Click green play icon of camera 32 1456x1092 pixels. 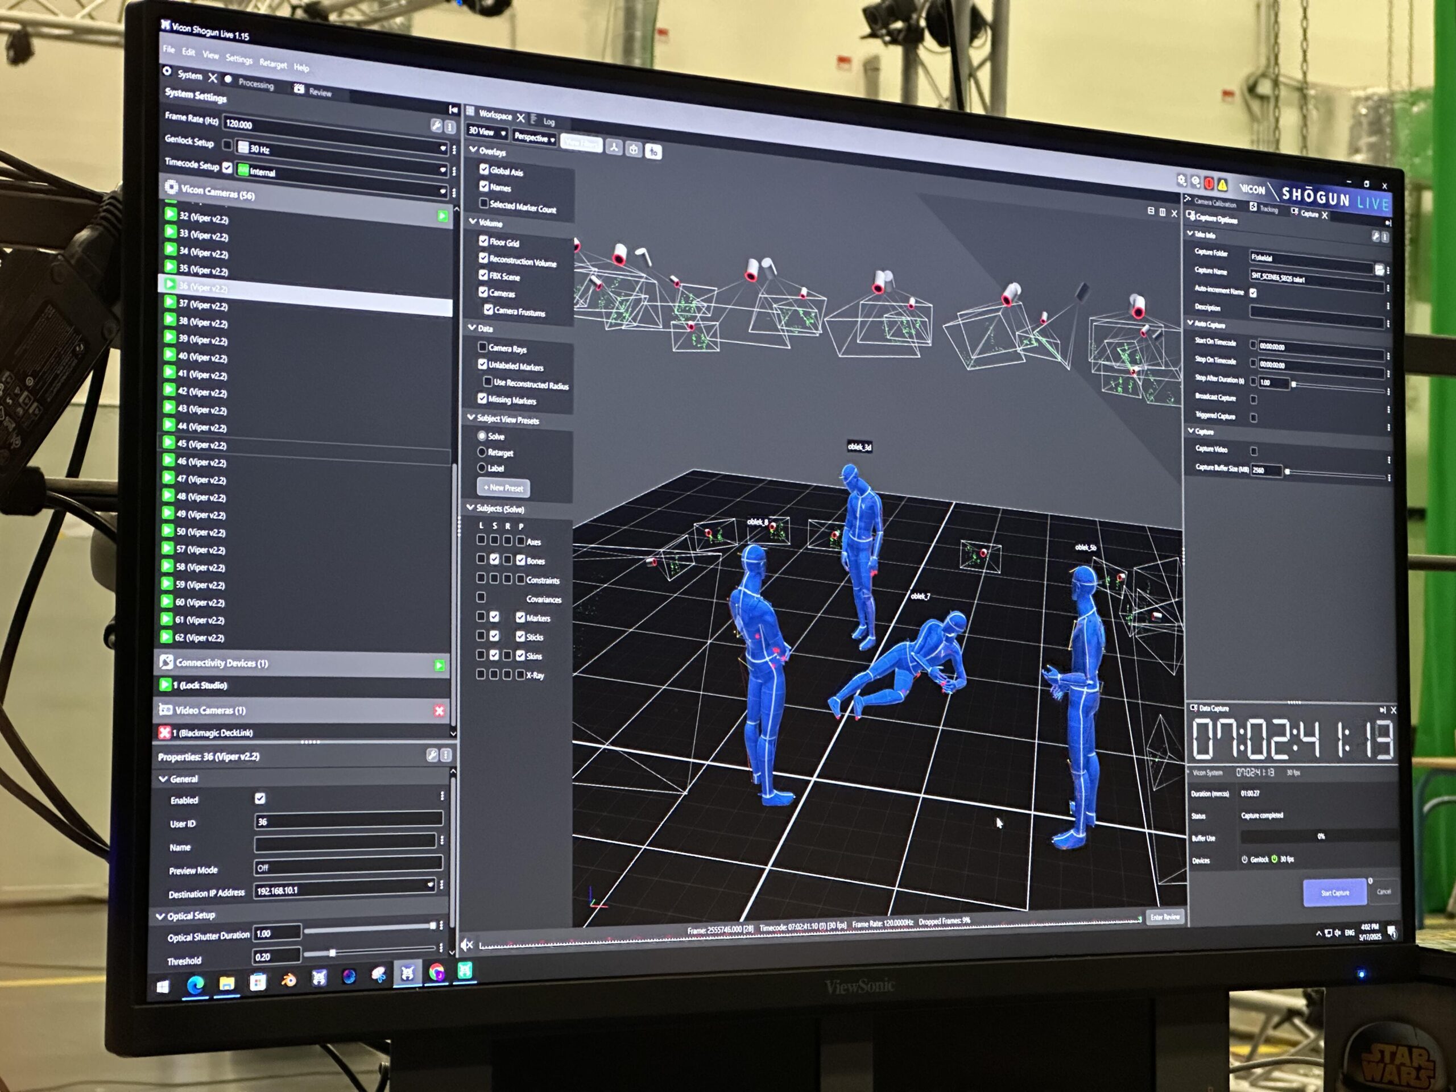tap(171, 214)
